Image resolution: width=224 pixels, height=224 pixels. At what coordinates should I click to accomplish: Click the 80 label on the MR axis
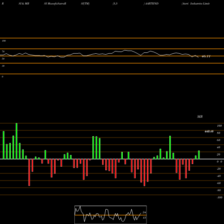pos(219,133)
